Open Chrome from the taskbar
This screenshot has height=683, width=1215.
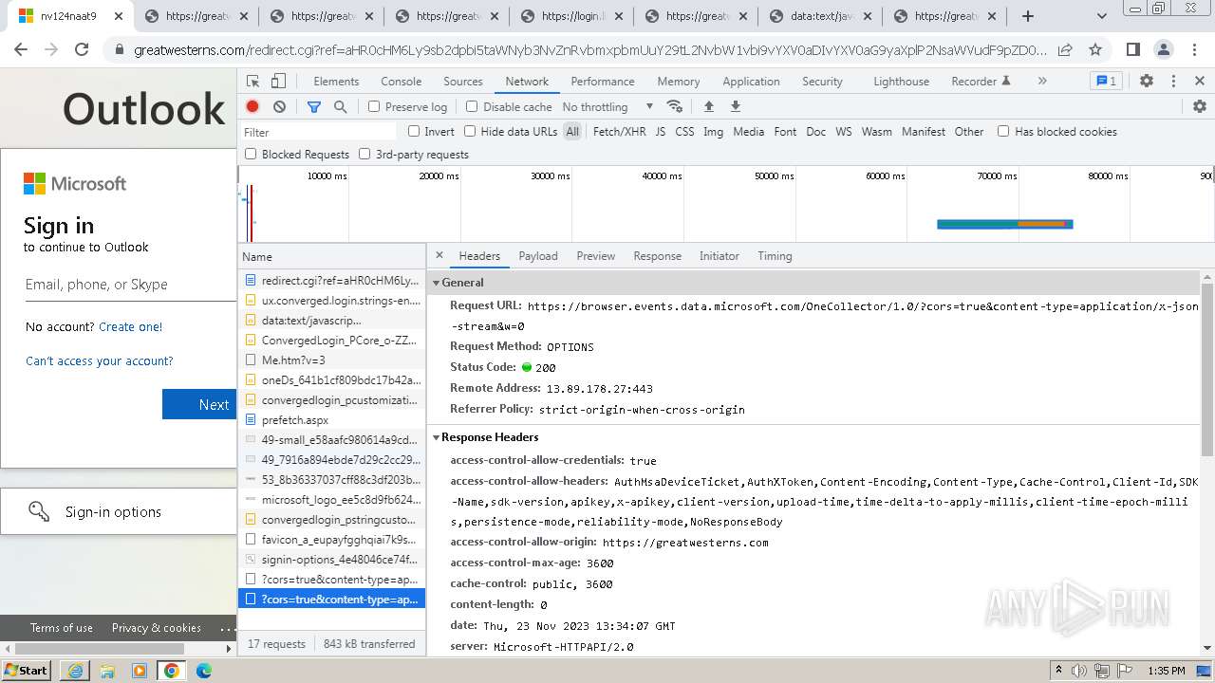click(x=172, y=671)
